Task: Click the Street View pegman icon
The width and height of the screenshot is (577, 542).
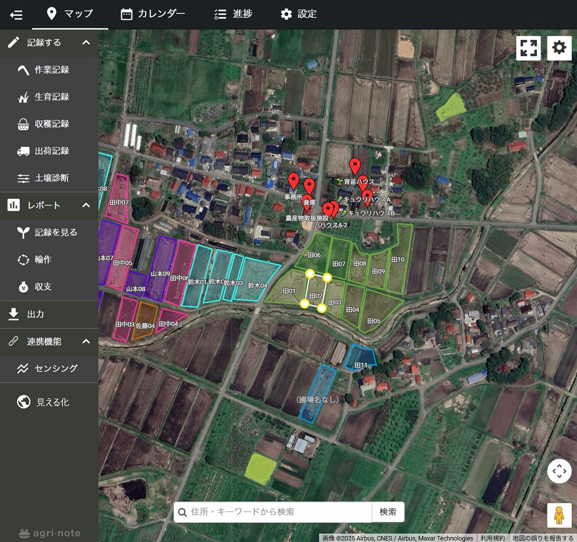Action: click(559, 515)
